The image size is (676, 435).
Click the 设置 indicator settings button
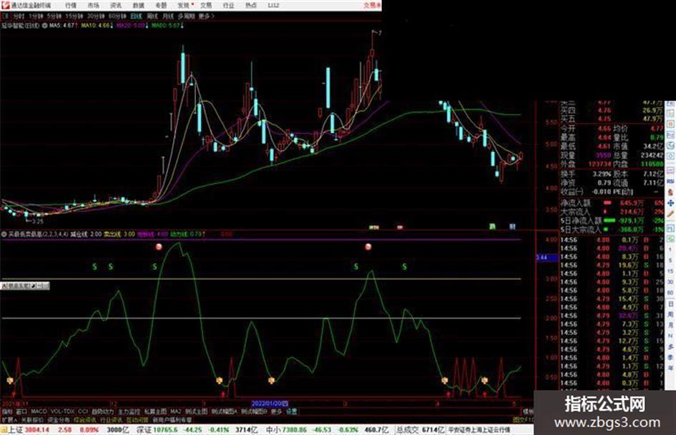coord(291,411)
